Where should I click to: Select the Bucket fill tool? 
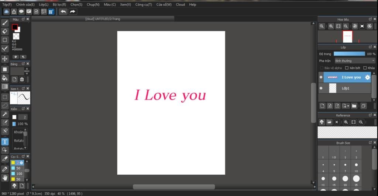(5, 78)
